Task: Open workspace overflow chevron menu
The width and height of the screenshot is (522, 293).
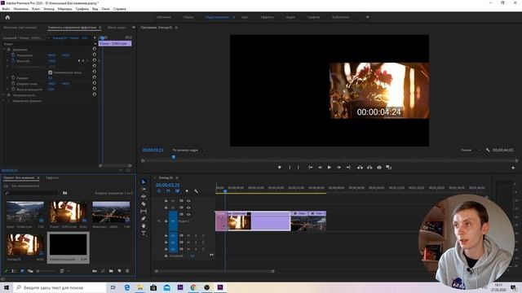Action: [x=368, y=17]
